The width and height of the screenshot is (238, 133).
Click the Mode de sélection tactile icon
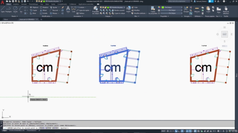[226, 10]
